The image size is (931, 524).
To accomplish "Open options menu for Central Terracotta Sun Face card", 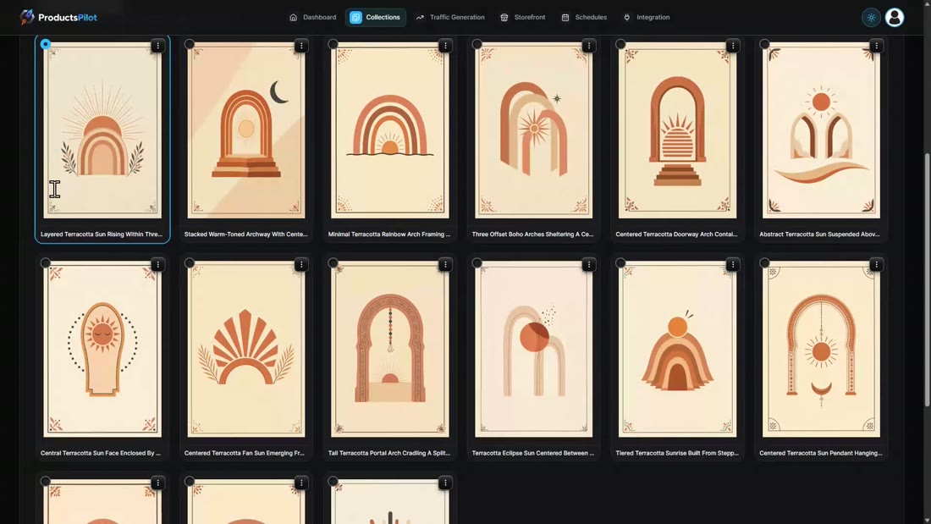I will click(157, 264).
